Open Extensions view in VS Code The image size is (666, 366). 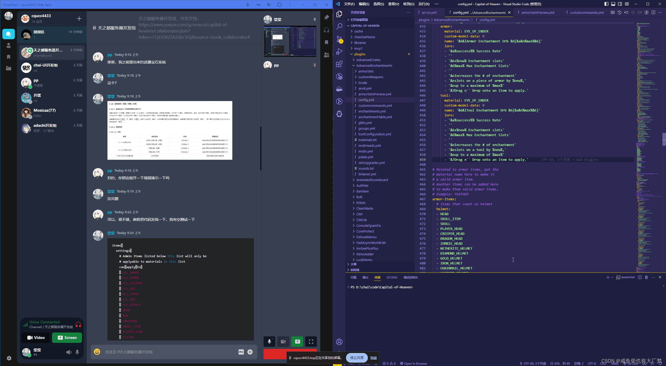coord(339,64)
